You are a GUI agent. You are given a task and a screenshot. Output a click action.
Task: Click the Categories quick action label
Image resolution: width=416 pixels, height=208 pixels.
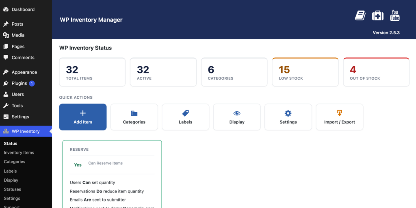[x=134, y=122]
